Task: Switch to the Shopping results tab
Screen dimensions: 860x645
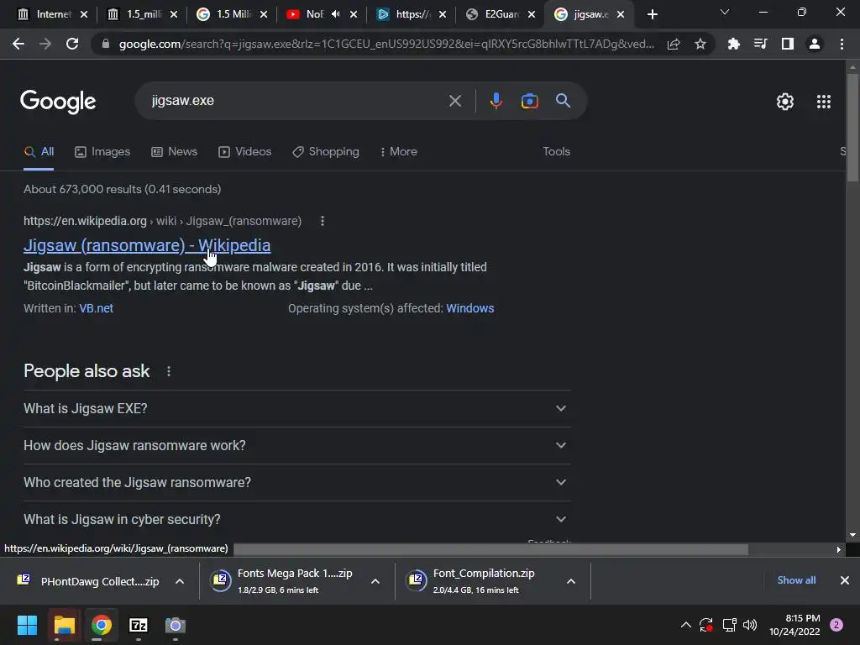Action: (x=326, y=151)
